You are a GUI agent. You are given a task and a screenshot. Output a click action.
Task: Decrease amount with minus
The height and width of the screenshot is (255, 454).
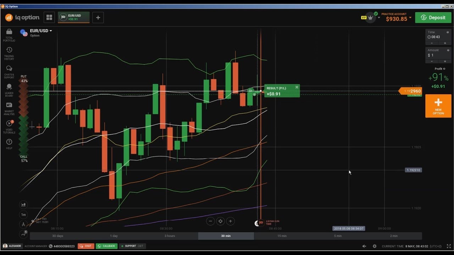(x=432, y=61)
